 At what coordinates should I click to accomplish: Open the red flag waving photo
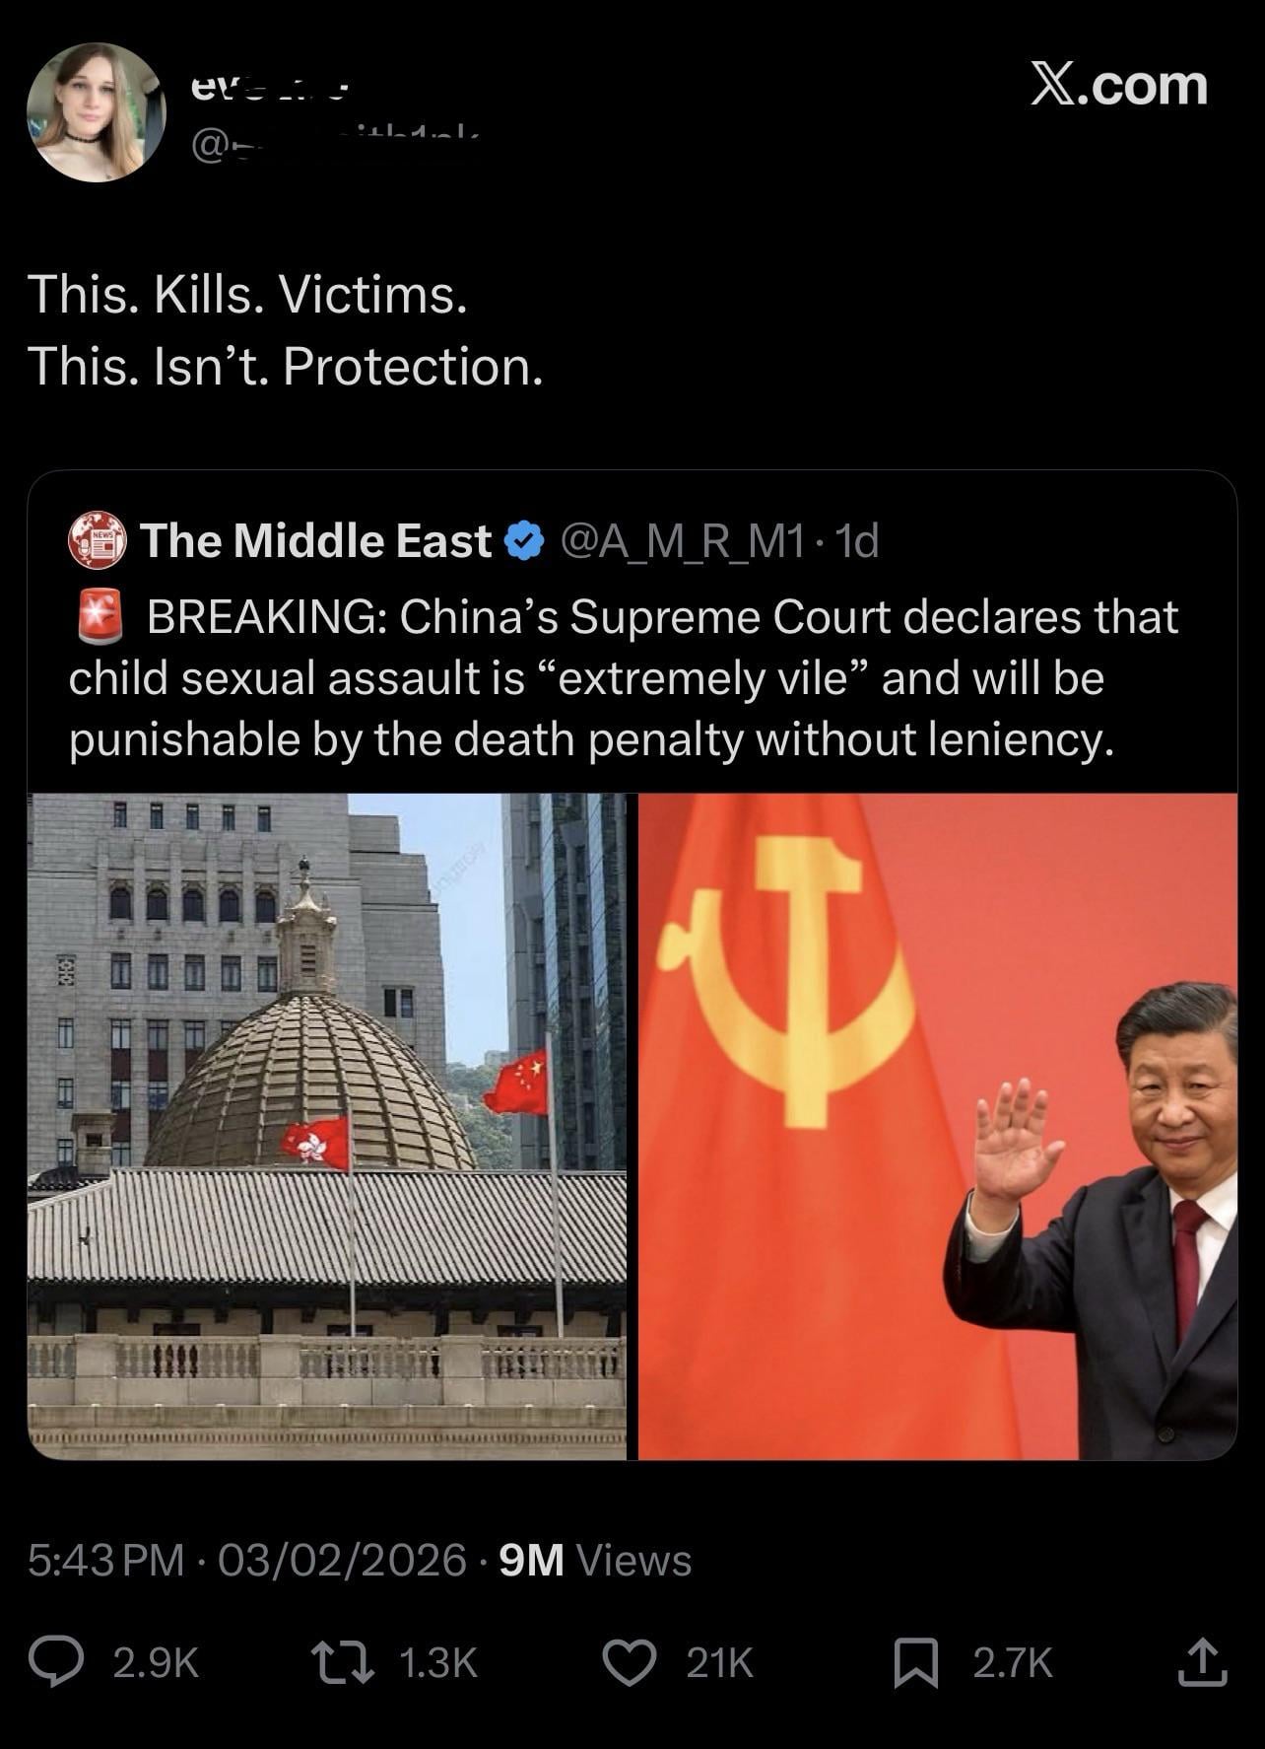point(938,1126)
